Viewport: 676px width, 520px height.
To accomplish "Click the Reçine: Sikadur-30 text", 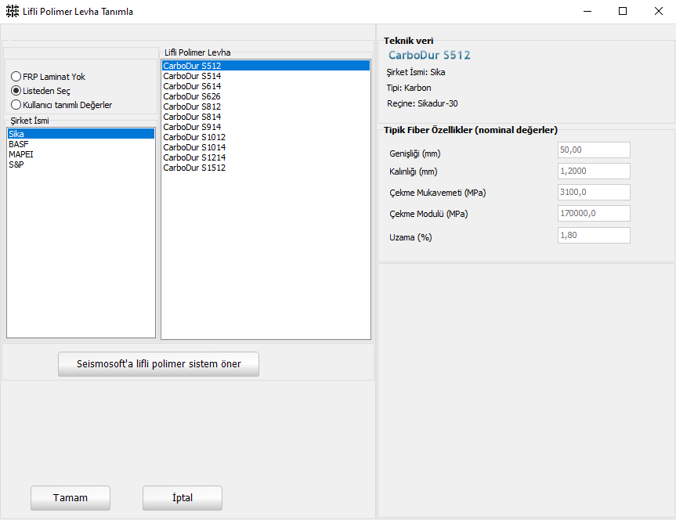I will pyautogui.click(x=422, y=103).
